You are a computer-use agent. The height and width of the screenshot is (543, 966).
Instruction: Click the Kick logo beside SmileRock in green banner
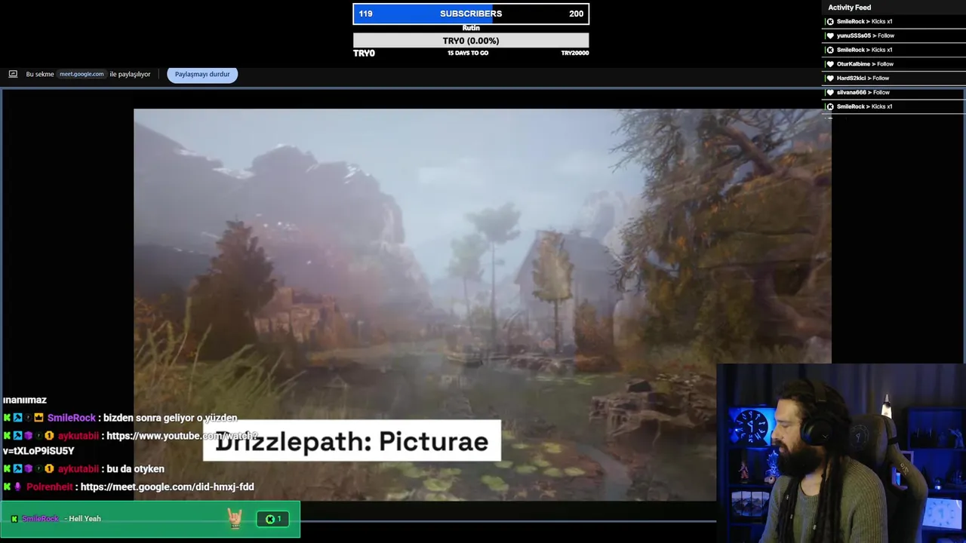[x=14, y=519]
